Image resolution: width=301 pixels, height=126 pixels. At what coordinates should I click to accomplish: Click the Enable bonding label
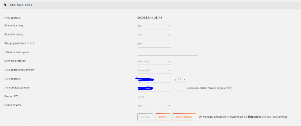coord(14,25)
